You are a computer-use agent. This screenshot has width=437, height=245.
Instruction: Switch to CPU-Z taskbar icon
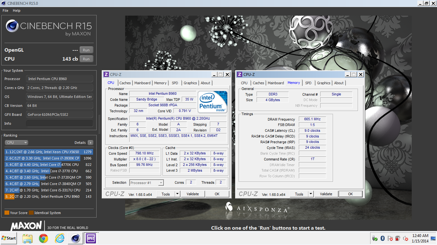(91, 238)
